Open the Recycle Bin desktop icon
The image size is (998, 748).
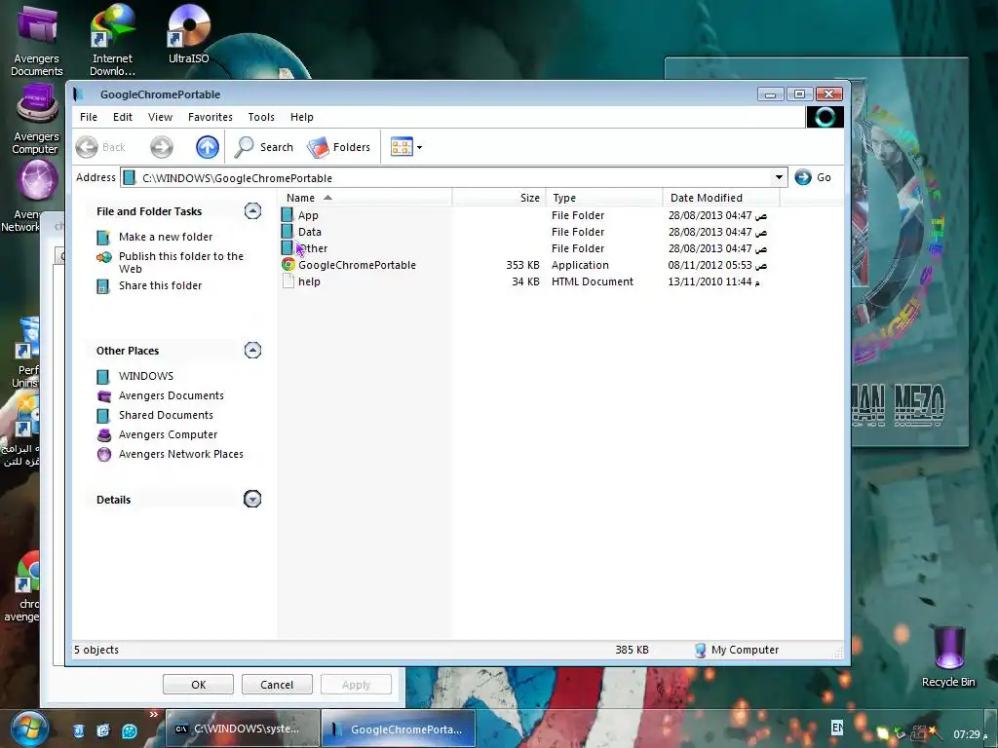tap(948, 656)
